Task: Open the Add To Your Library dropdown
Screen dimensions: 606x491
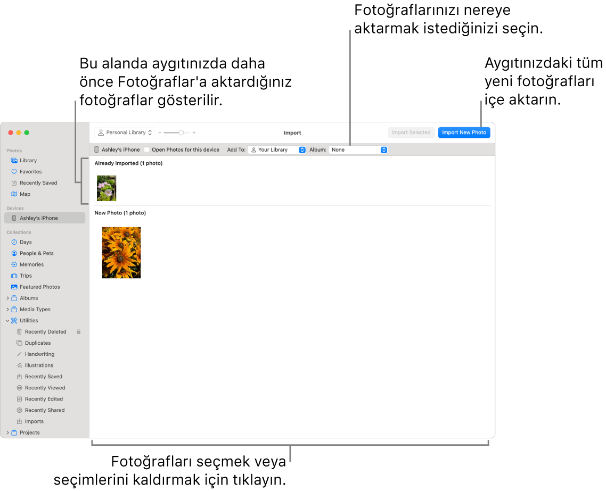Action: point(277,150)
